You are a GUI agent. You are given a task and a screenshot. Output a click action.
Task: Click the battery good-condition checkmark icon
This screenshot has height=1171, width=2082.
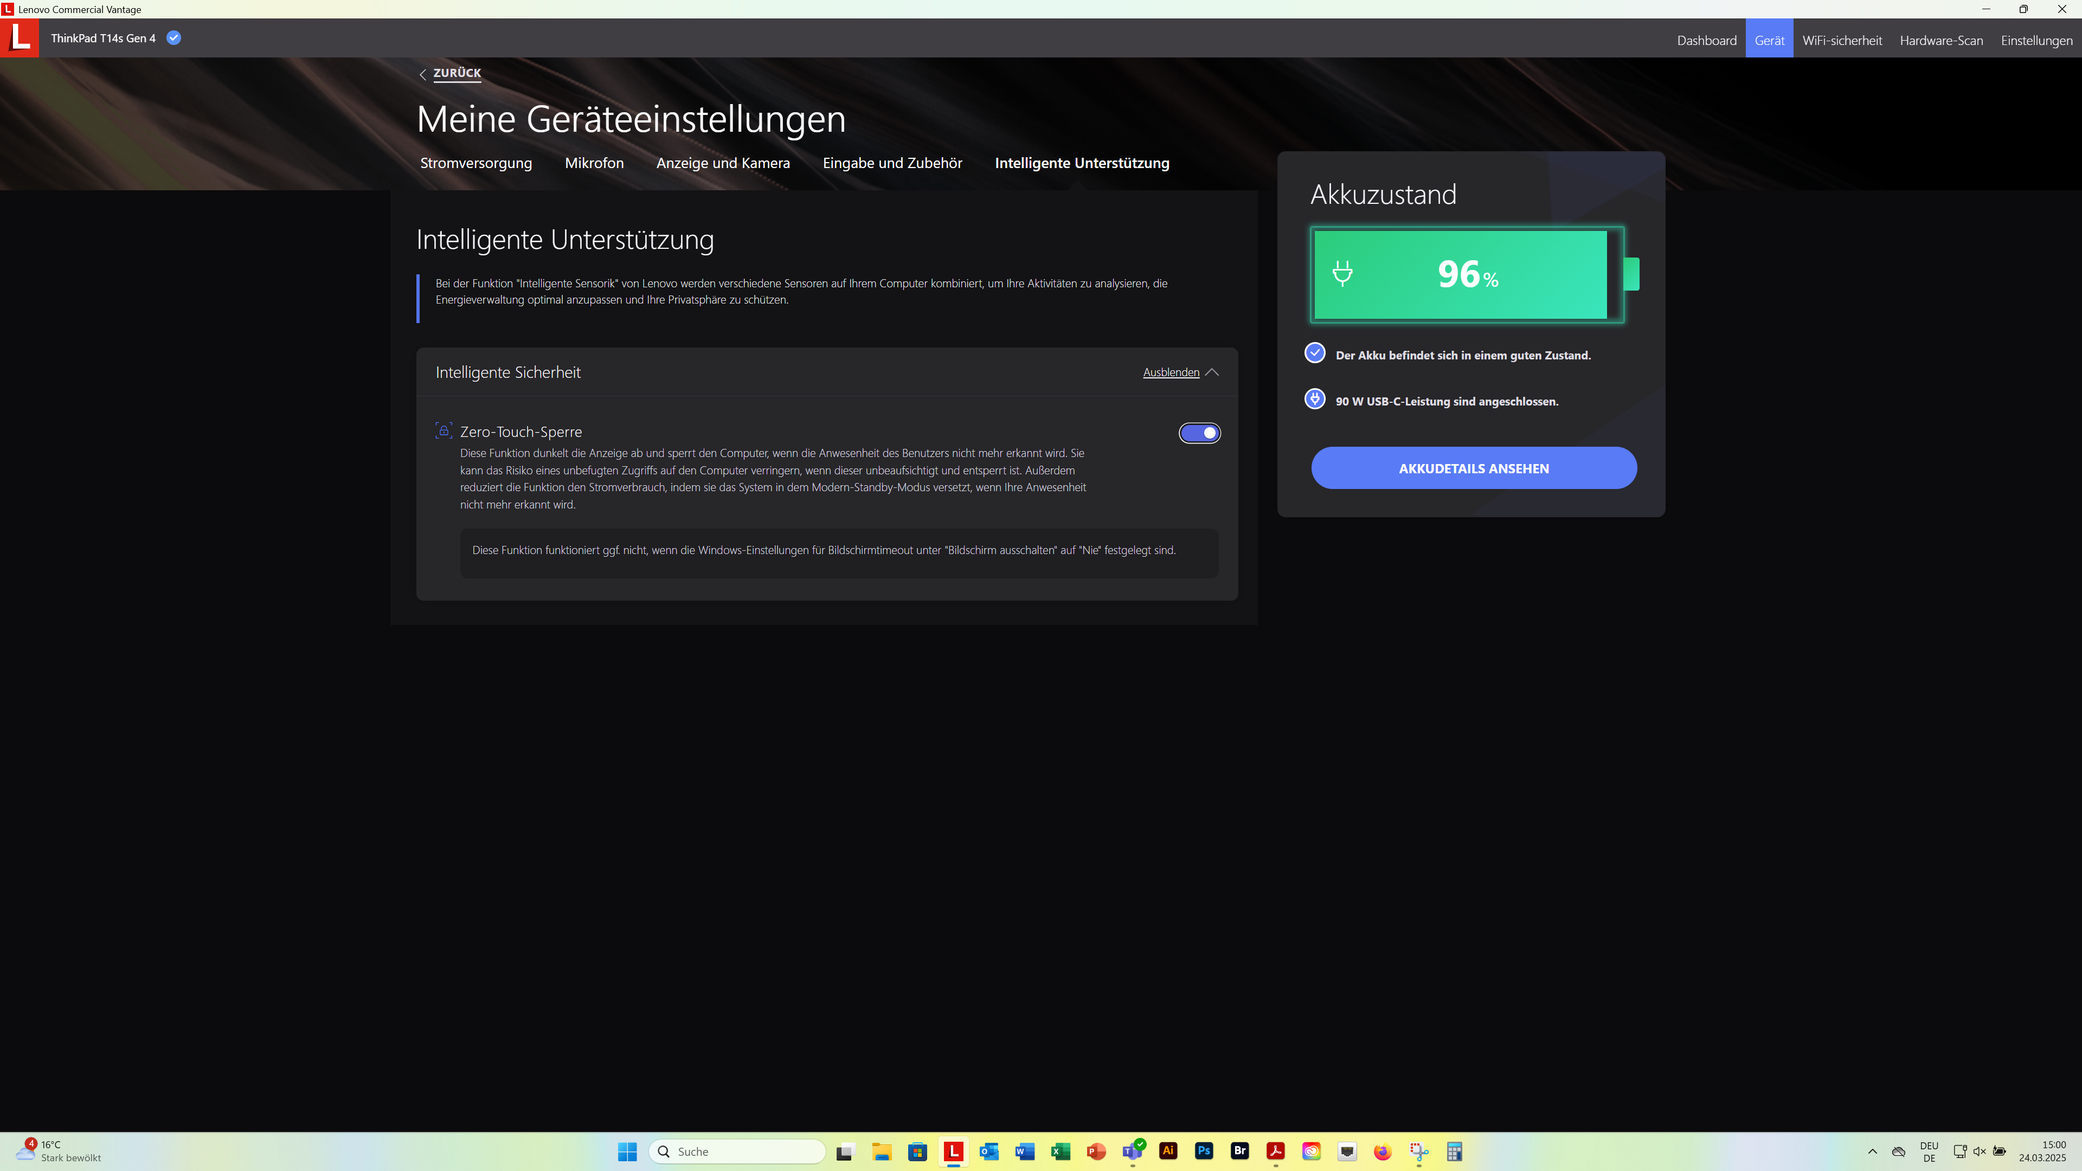[1315, 353]
